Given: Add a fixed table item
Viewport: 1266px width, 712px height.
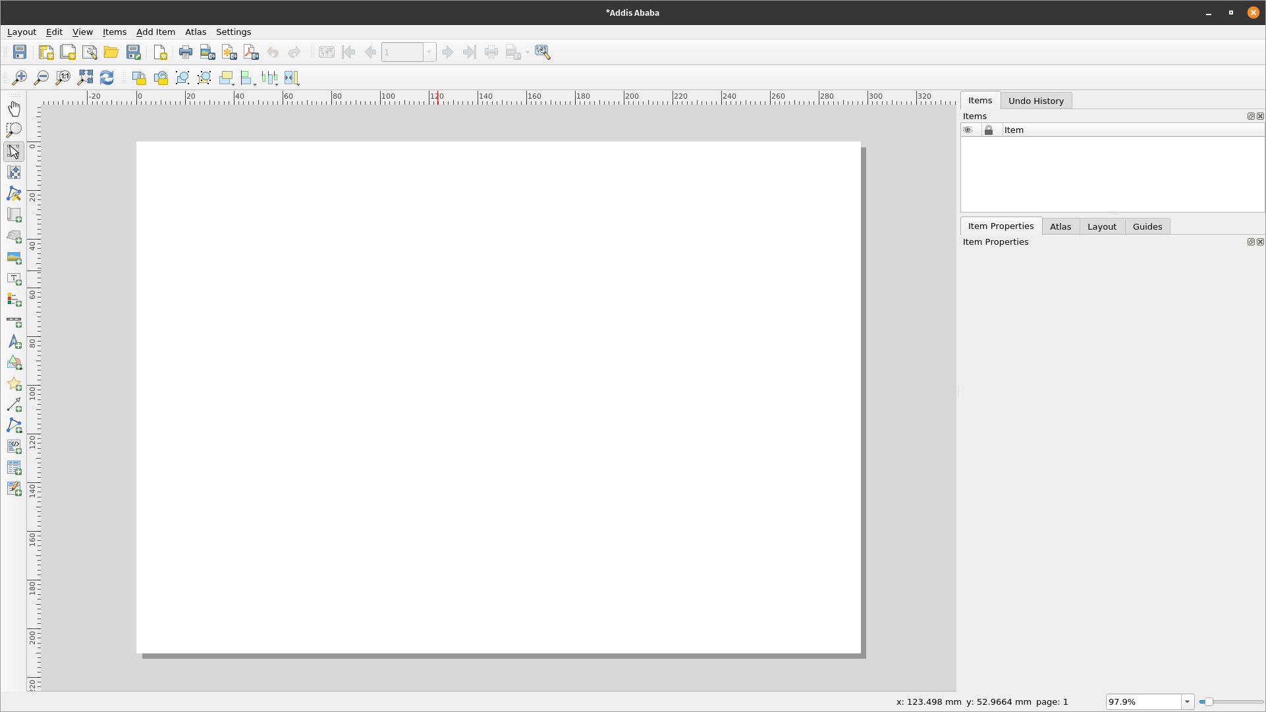Looking at the screenshot, I should click(14, 489).
